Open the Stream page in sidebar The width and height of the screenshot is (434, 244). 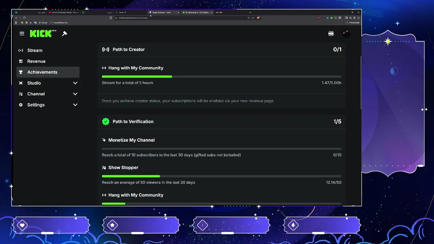coord(48,50)
